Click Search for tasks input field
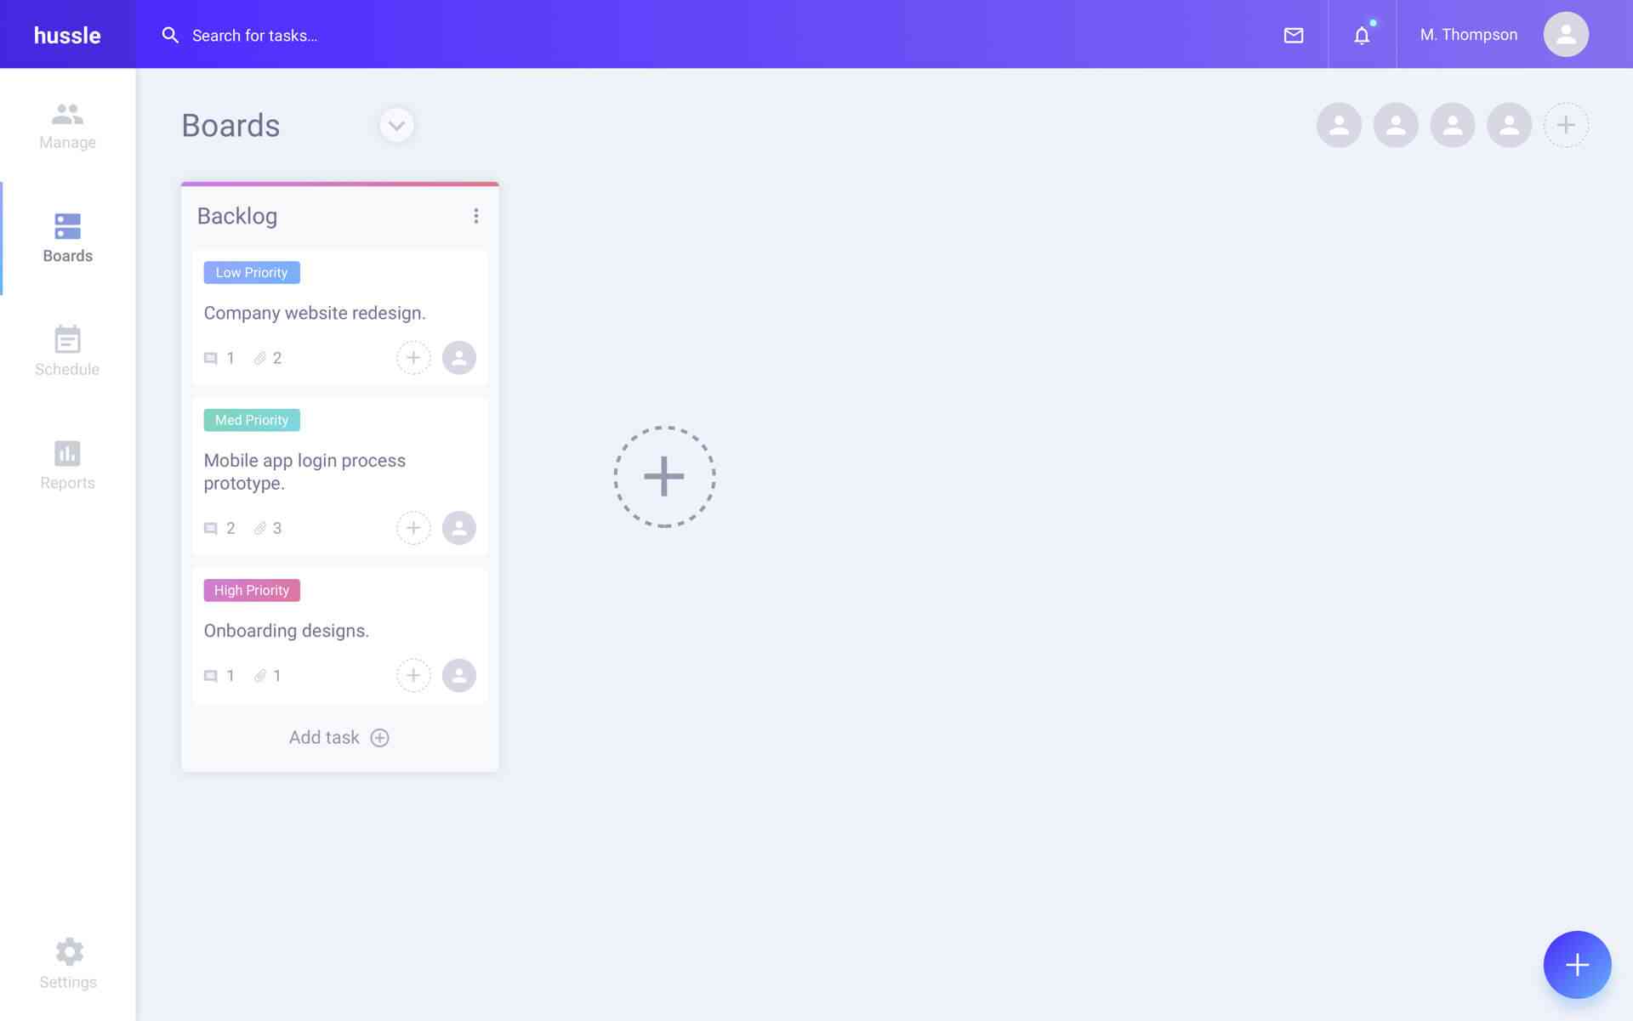Image resolution: width=1633 pixels, height=1021 pixels. (x=254, y=34)
